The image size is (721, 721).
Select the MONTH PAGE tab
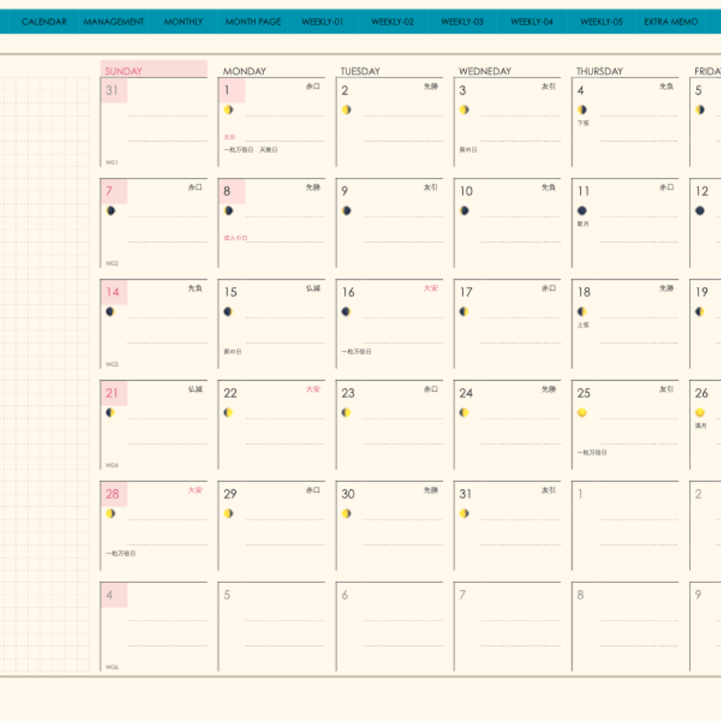pos(253,22)
